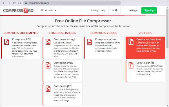Open the EN language selector
169x107 pixels.
(x=114, y=10)
